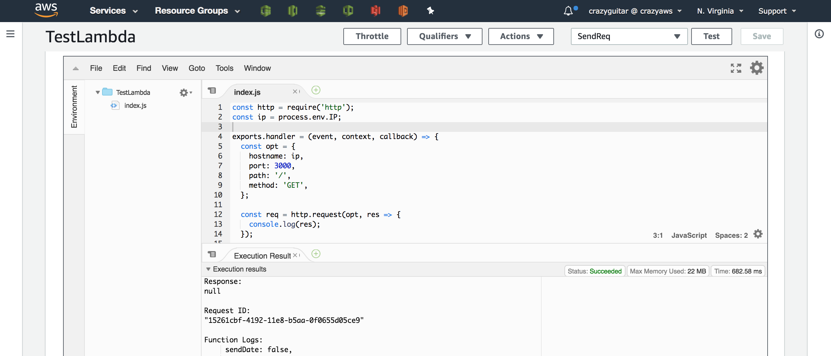The width and height of the screenshot is (831, 356).
Task: Add a new editor tab with plus icon
Action: tap(316, 90)
